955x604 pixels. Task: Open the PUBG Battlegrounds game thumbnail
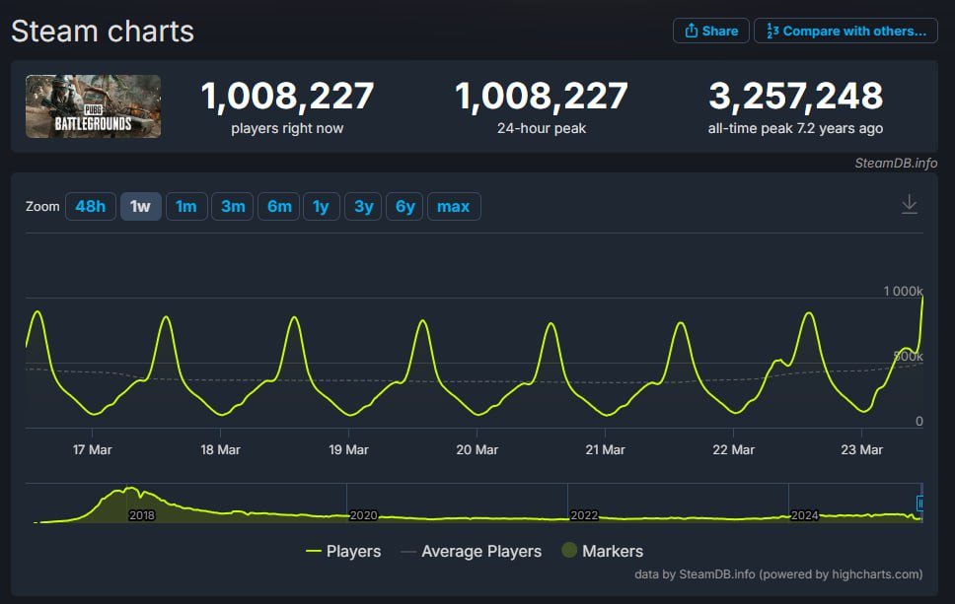tap(93, 106)
